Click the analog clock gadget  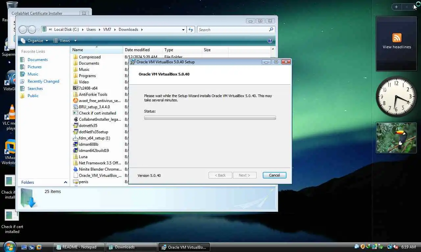click(396, 96)
